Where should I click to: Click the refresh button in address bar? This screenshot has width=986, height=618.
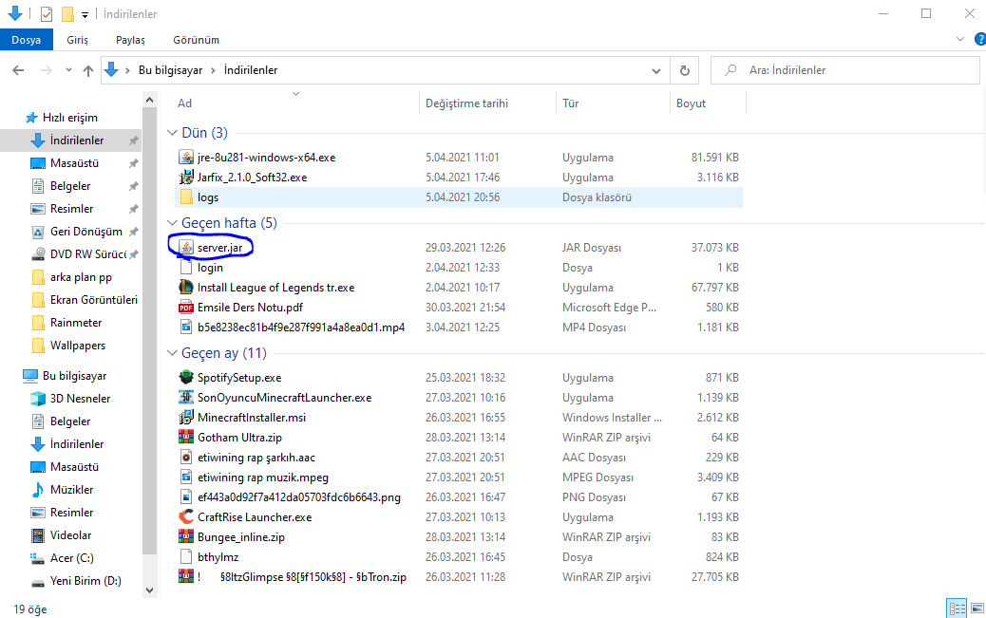pos(685,70)
